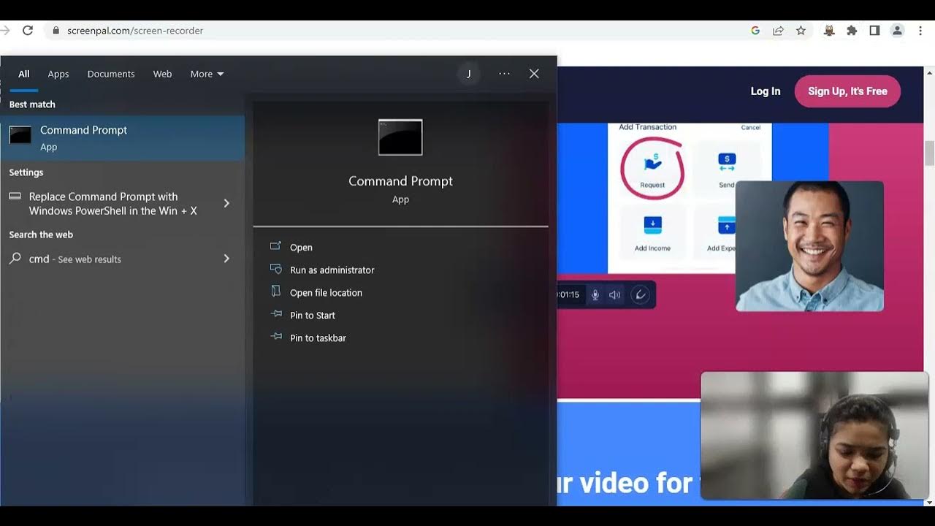Open the Extensions puzzle icon

(x=852, y=31)
